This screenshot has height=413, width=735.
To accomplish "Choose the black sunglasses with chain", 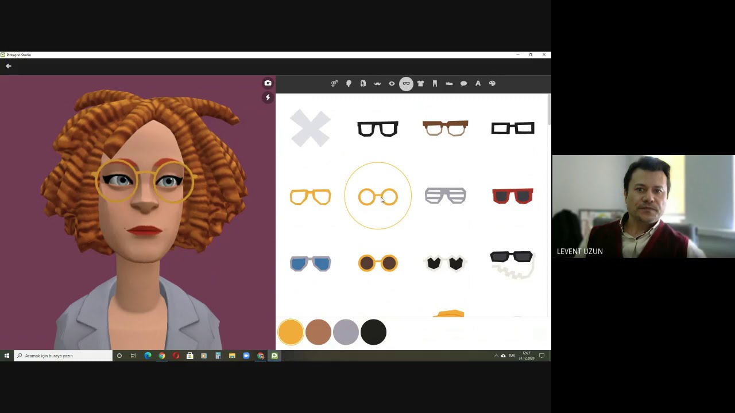I will point(512,264).
